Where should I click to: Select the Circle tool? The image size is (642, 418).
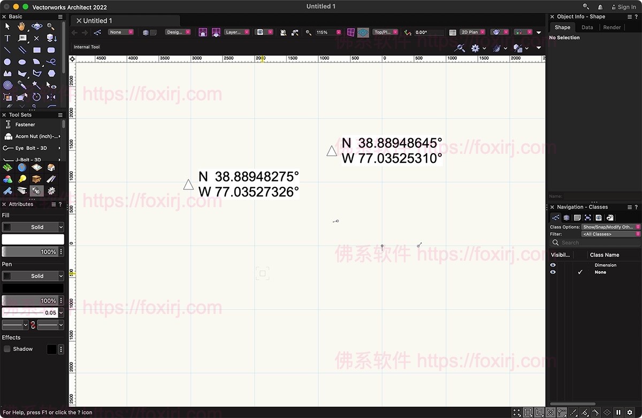click(7, 61)
